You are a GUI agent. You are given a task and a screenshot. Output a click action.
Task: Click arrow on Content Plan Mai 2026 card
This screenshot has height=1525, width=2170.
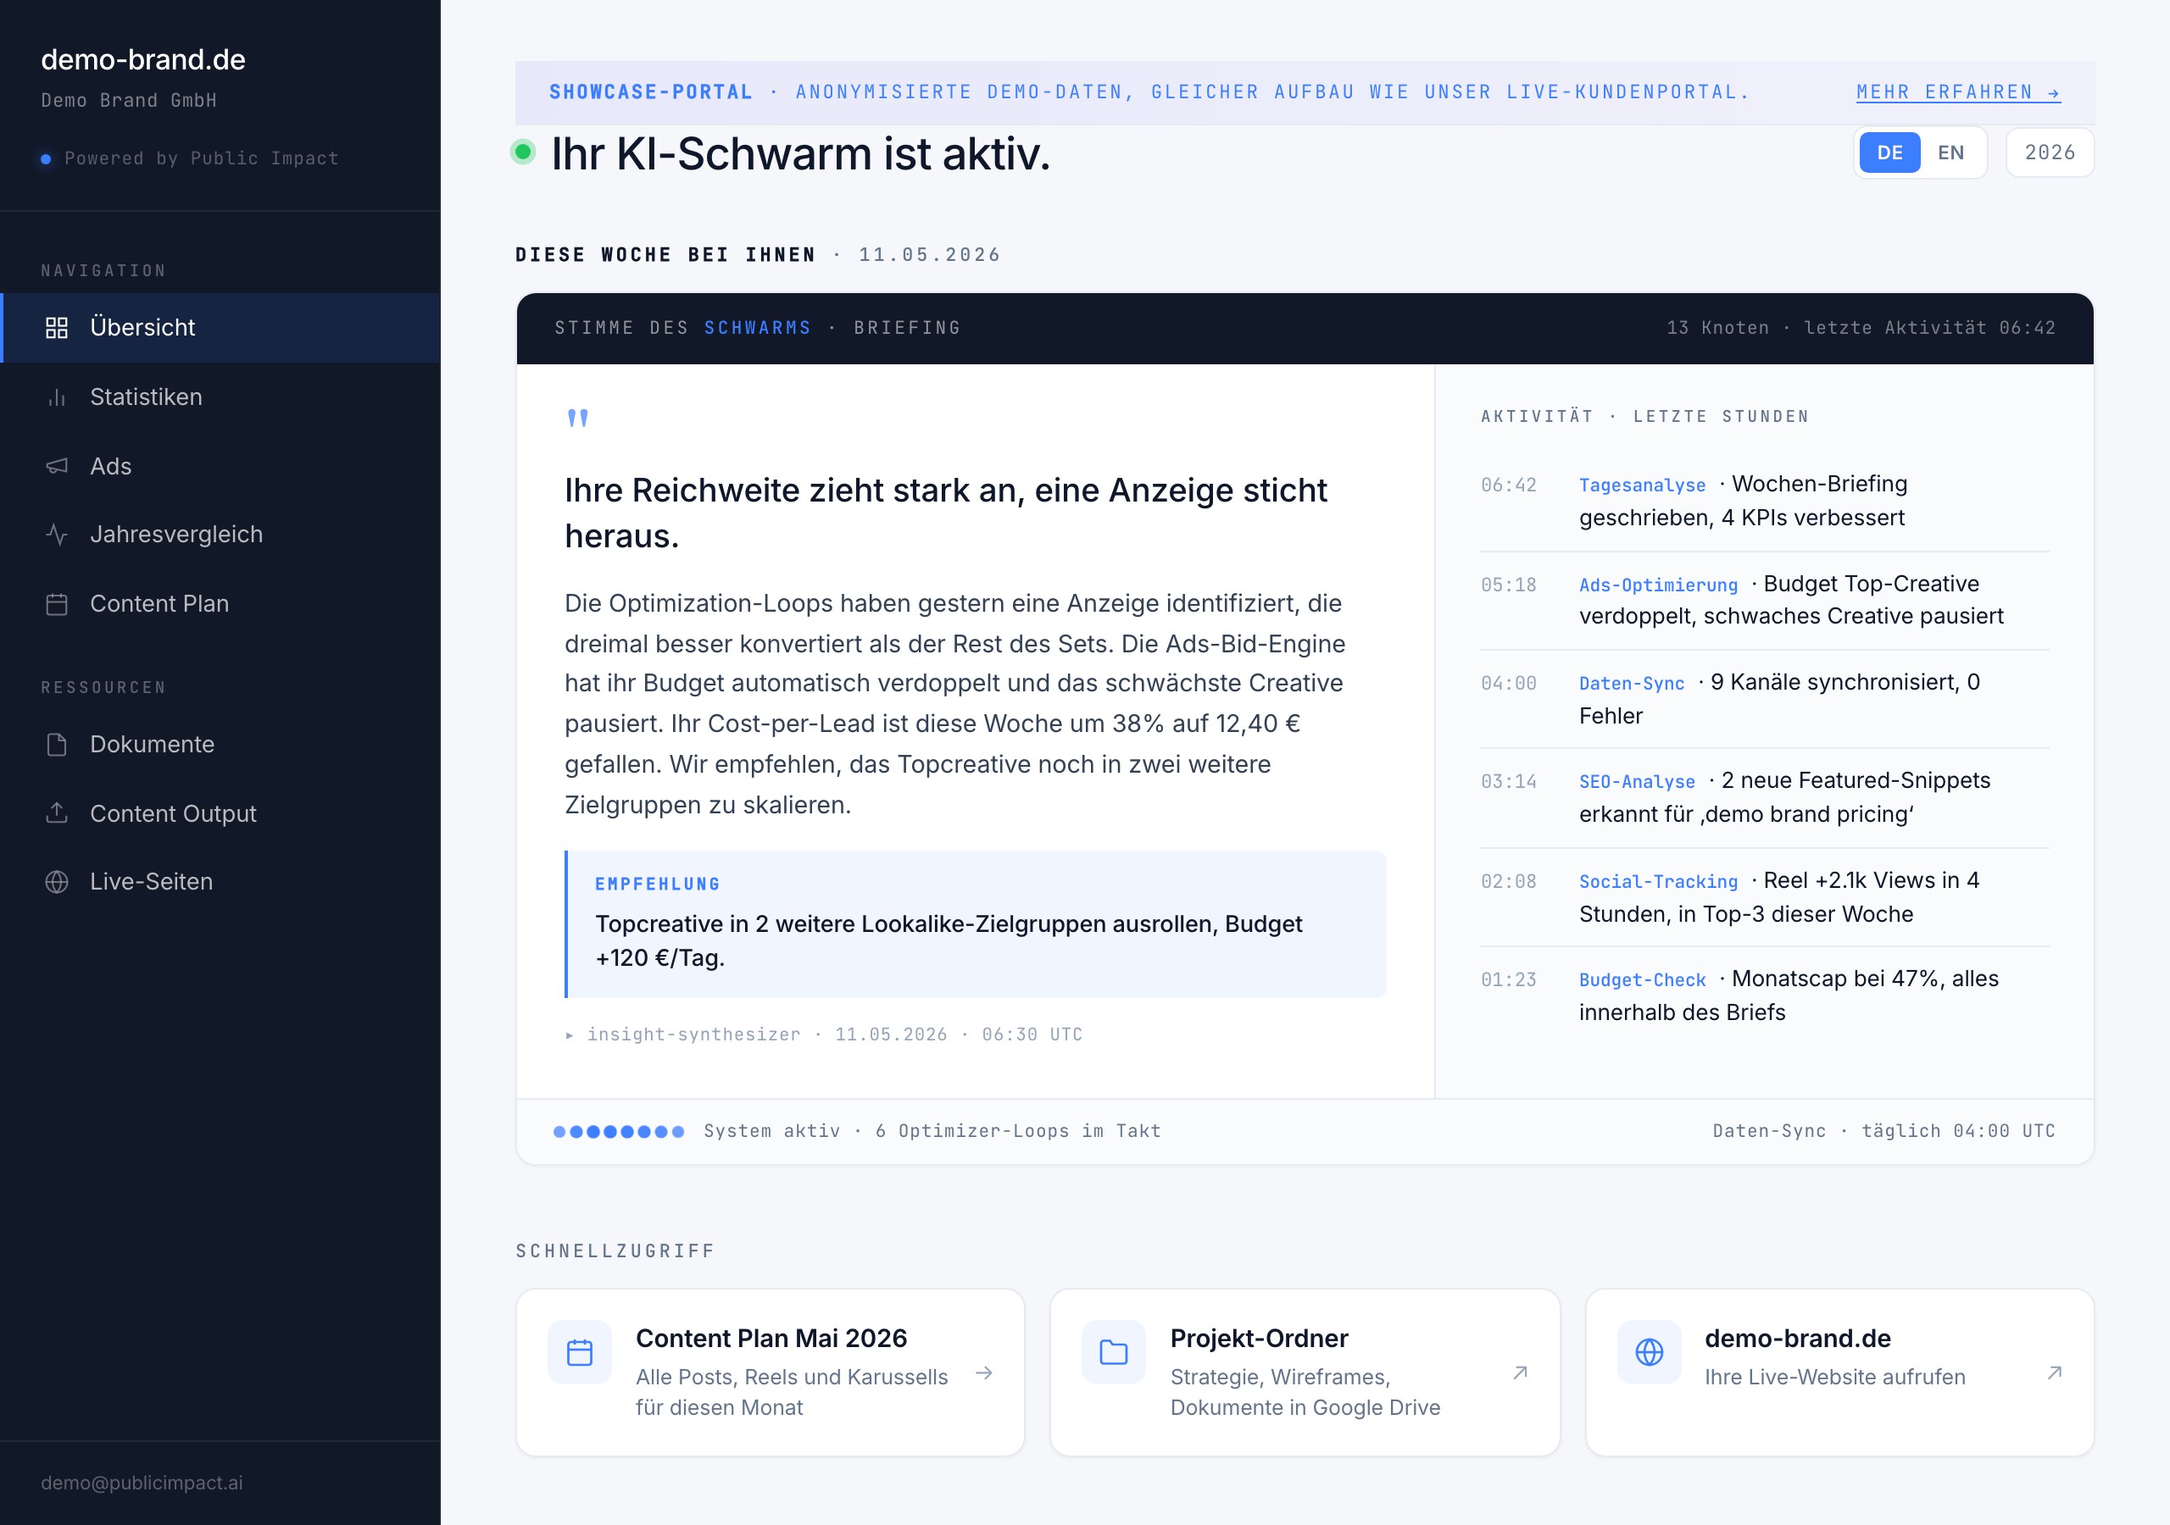pos(984,1372)
